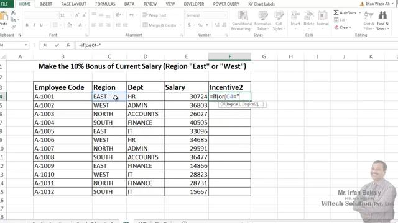
Task: Switch to the REVIEW tab
Action: coord(150,4)
